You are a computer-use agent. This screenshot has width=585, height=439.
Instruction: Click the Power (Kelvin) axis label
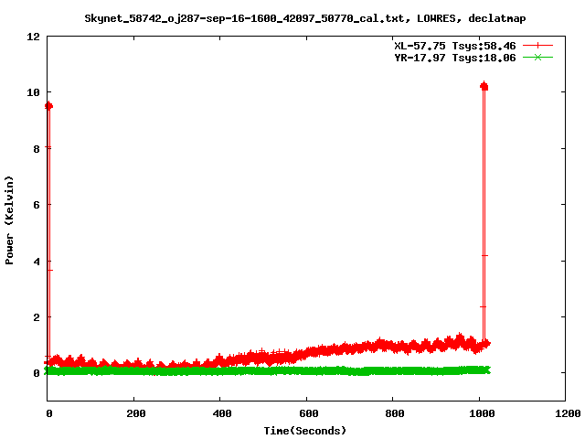9,220
